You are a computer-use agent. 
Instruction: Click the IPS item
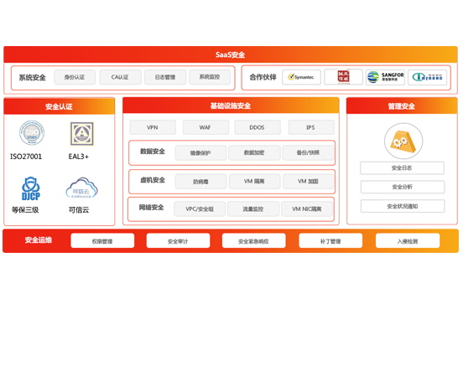pyautogui.click(x=311, y=127)
